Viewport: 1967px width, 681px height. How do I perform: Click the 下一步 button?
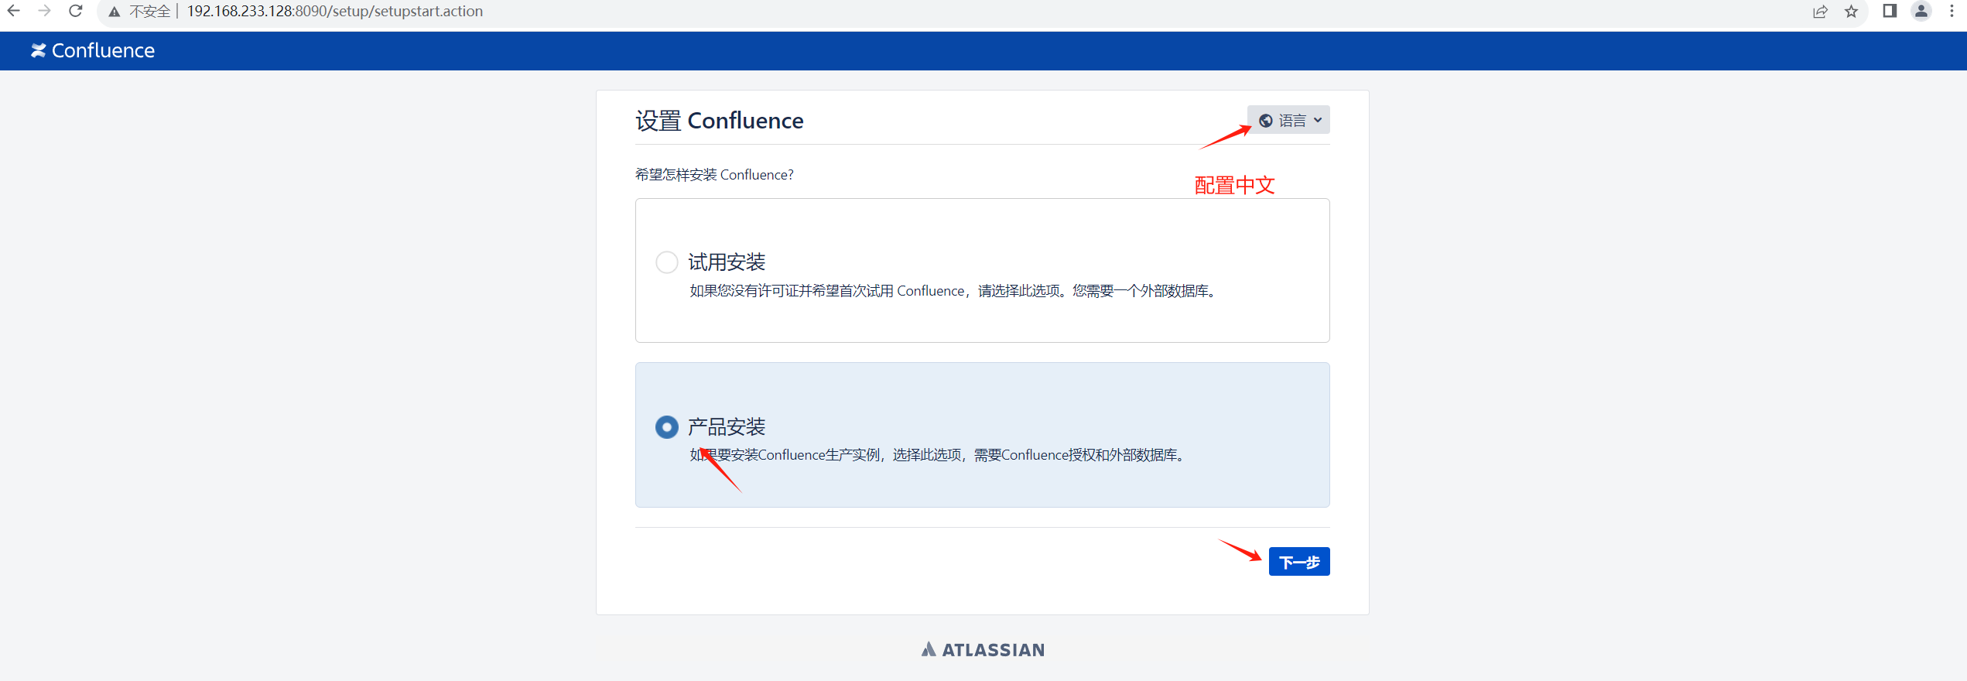[x=1299, y=562]
